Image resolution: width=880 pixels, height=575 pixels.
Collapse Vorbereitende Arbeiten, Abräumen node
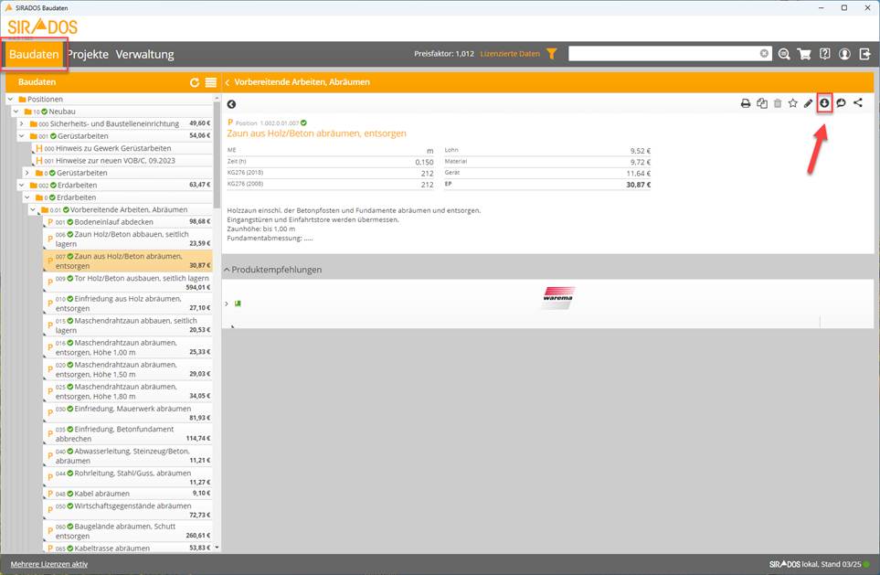point(33,210)
